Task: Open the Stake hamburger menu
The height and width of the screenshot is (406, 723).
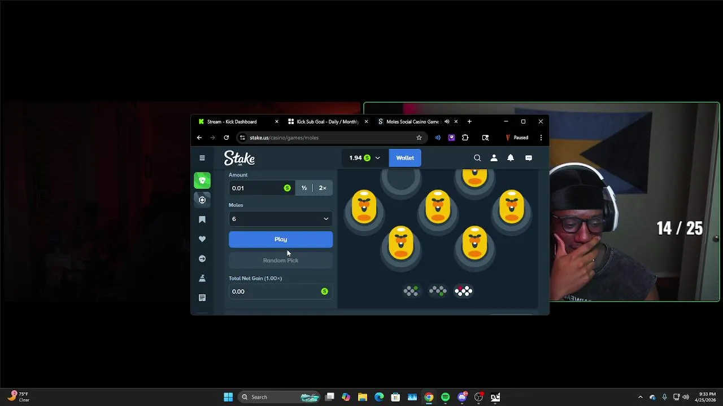Action: 202,158
